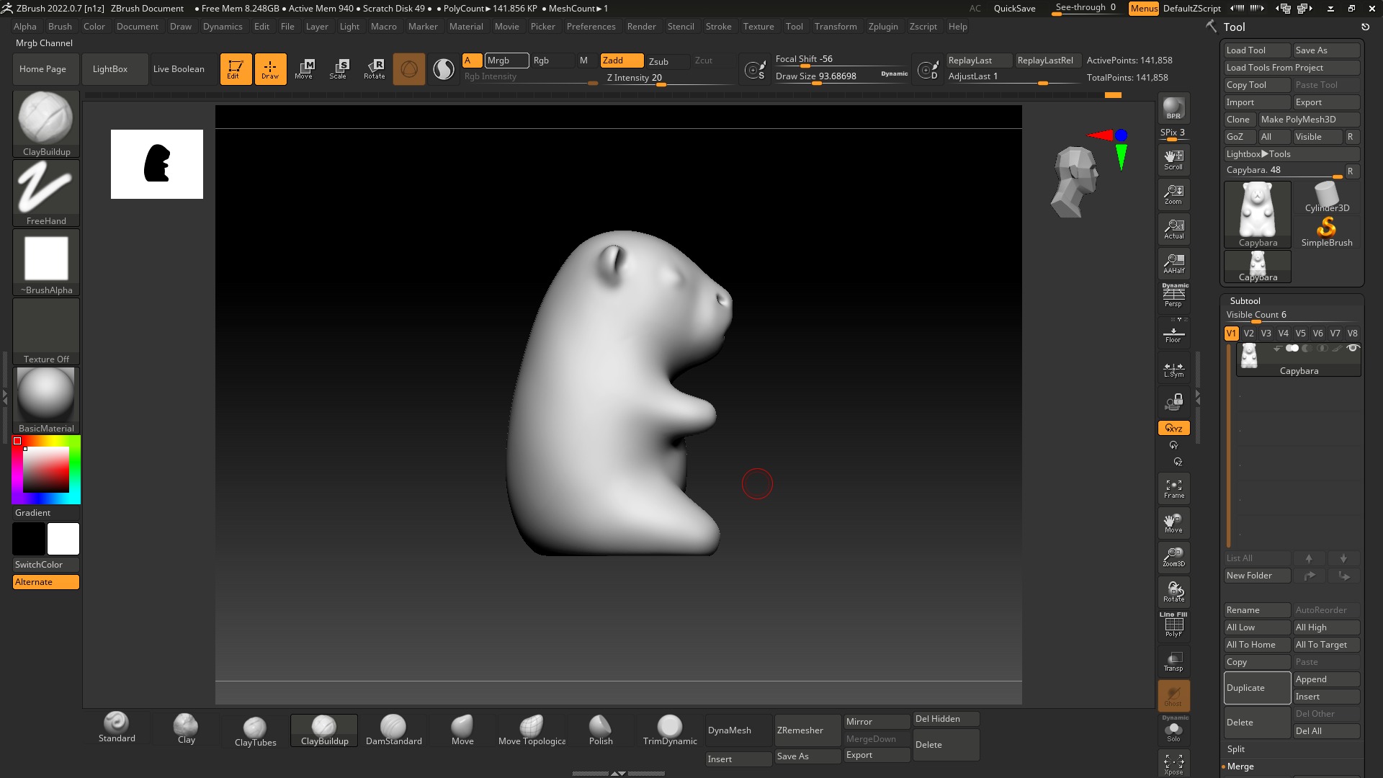Screen dimensions: 1383x778
Task: Open the Transform menu
Action: [x=836, y=27]
